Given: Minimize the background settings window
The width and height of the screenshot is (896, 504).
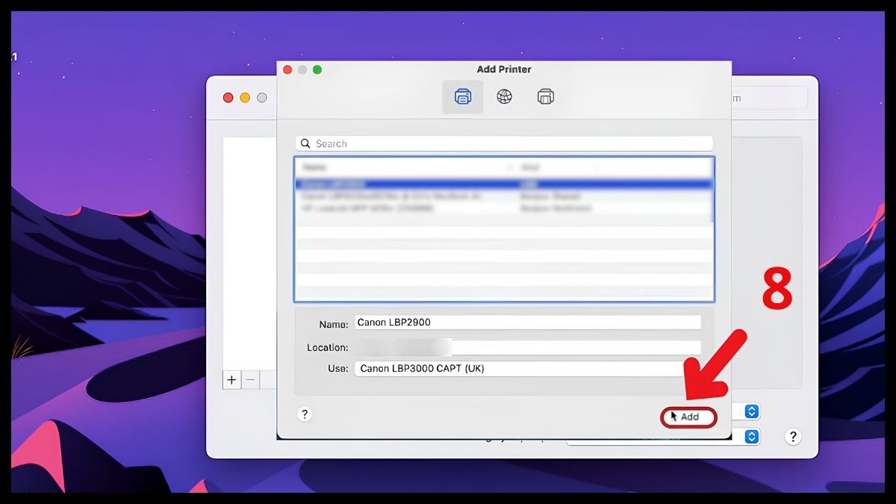Looking at the screenshot, I should (245, 98).
